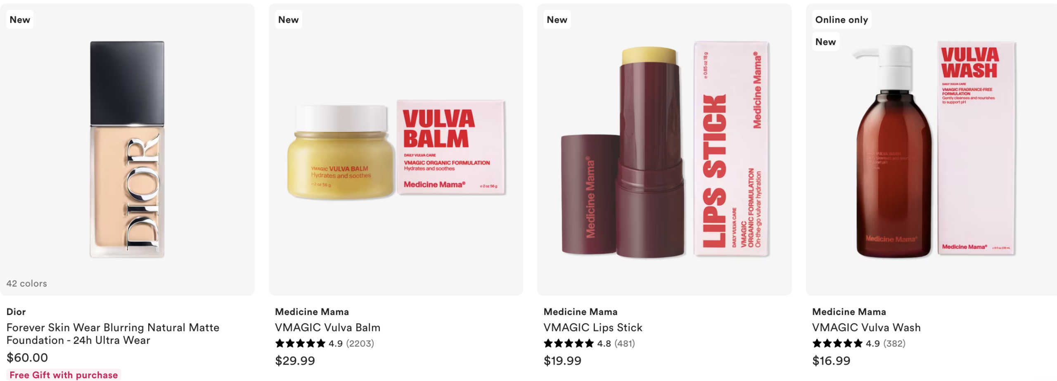Click the New badge on Lips Stick card

(x=557, y=19)
